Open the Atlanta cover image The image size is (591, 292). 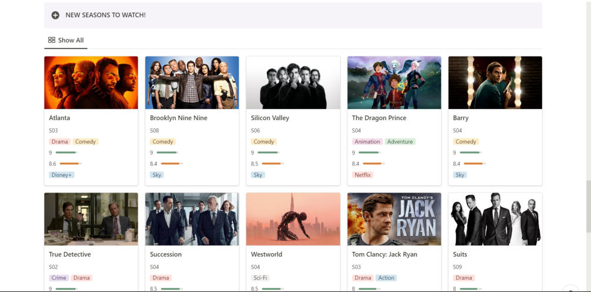click(x=91, y=82)
